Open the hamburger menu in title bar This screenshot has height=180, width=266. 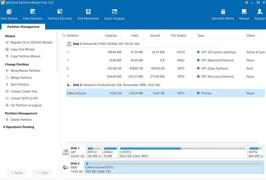click(x=246, y=3)
